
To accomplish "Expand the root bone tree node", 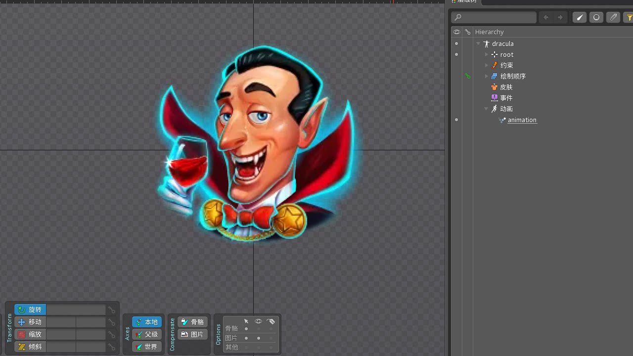I will 487,54.
